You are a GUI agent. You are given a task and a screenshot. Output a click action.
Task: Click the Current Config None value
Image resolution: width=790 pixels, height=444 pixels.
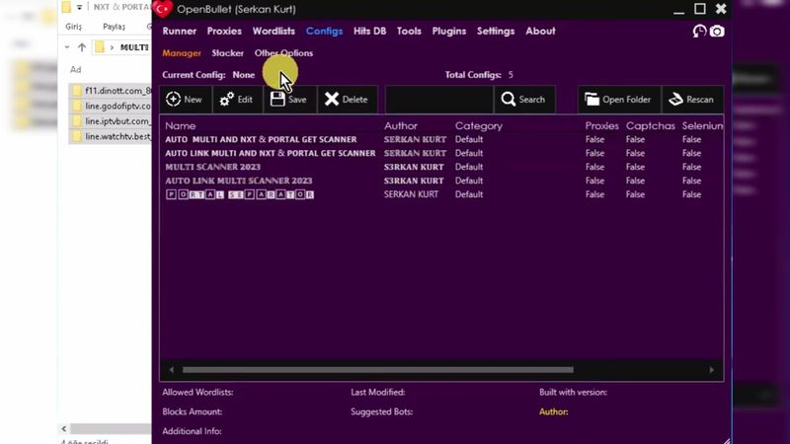(243, 75)
